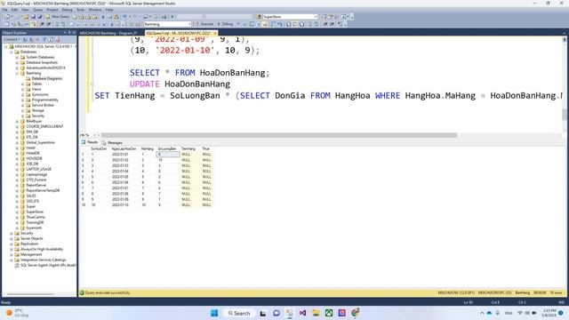
Task: Select the Integration Services Catalogs folder
Action: (44, 260)
